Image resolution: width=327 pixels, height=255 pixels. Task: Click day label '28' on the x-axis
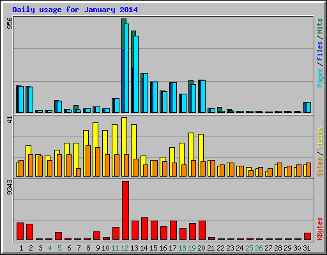tap(278, 248)
